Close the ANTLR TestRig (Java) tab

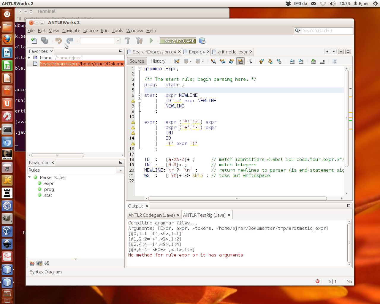(229, 215)
